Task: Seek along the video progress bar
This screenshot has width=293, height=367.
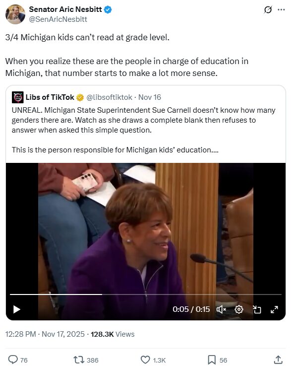Action: point(146,294)
